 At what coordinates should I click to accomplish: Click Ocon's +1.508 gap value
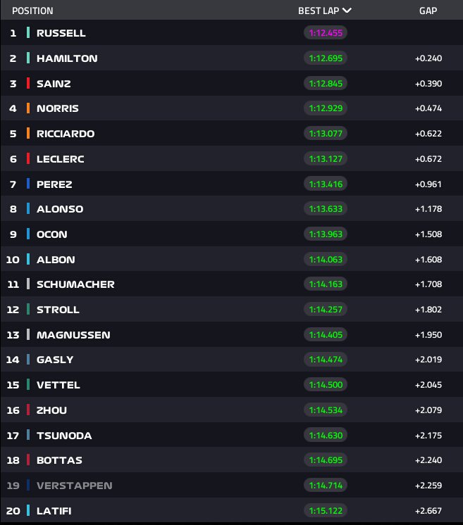(x=428, y=234)
